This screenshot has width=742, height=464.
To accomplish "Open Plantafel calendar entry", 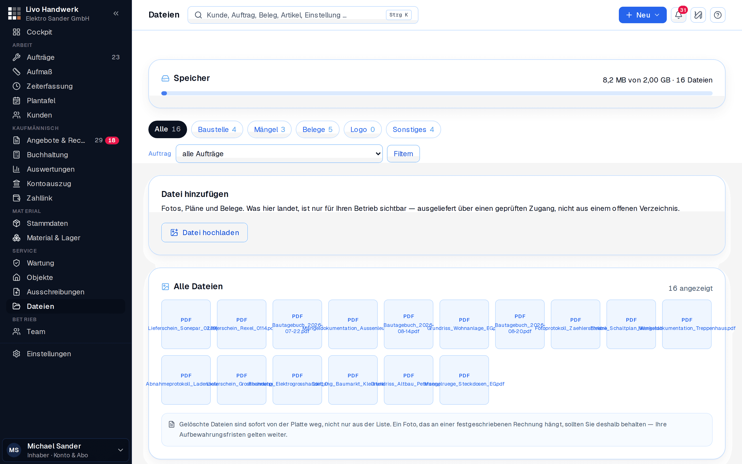I will [x=66, y=100].
